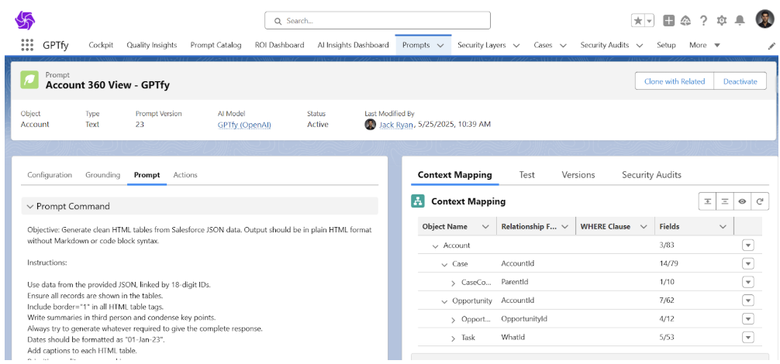
Task: Open the App Launcher grid icon
Action: tap(27, 45)
